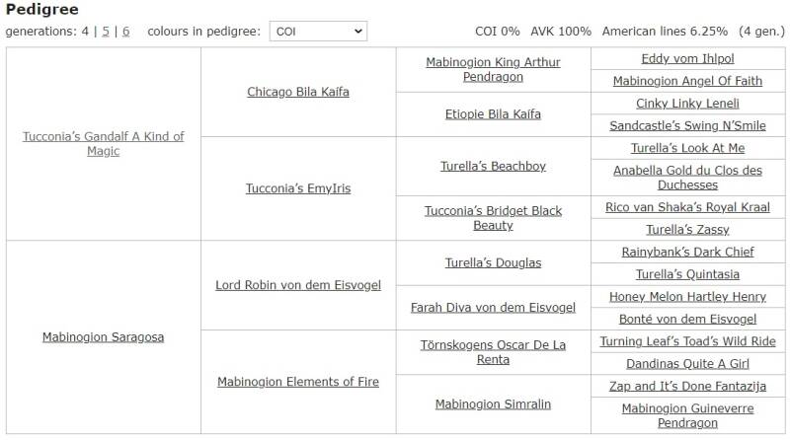Viewport: 790px width, 440px height.
Task: Open Mabinogion Elements of Fire
Action: click(x=297, y=382)
